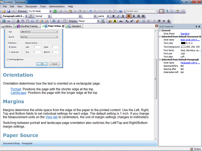Open the Paragraph style name link
This screenshot has height=151, width=202.
tap(190, 63)
